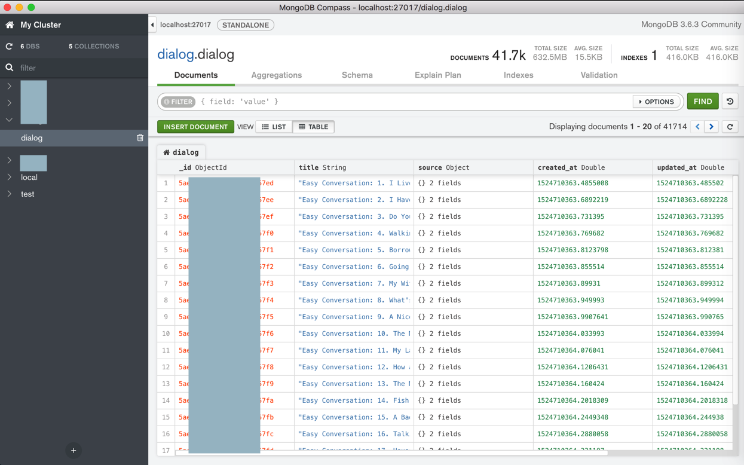Open the Documents tab

coord(195,75)
